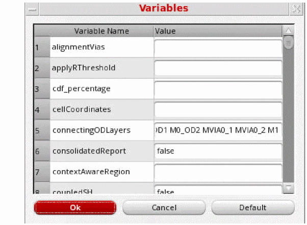
Task: Click the Value column header
Action: [x=218, y=31]
